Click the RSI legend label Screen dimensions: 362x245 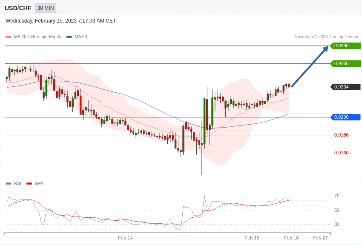[17, 183]
